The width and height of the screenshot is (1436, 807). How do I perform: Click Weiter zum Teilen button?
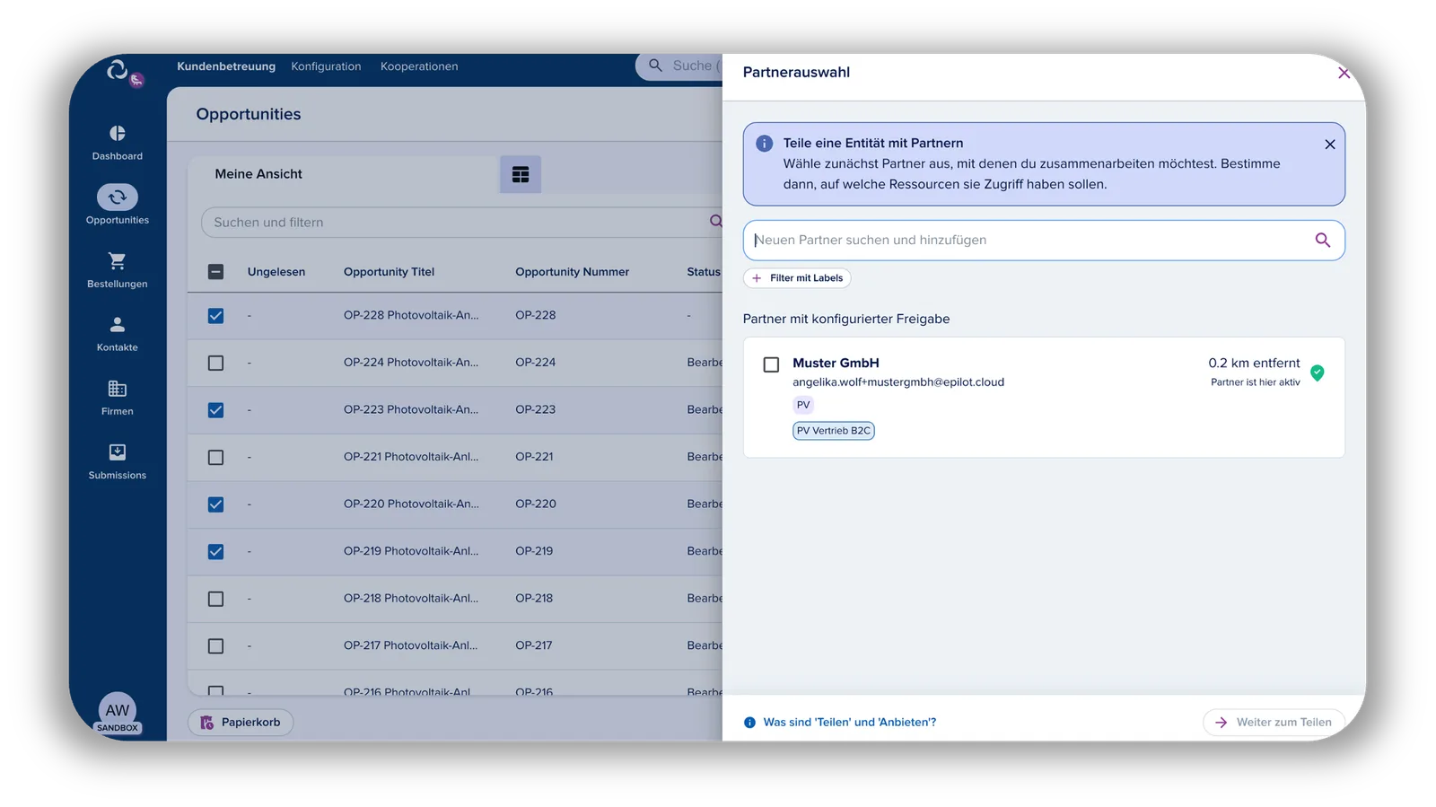(x=1274, y=723)
